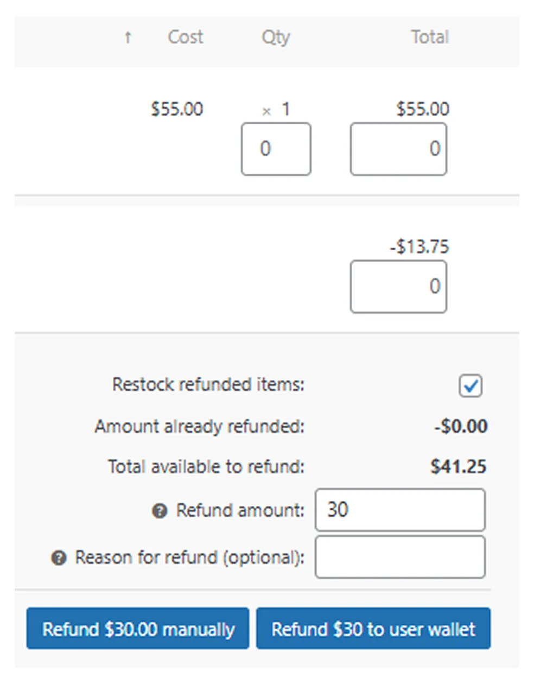Viewport: 534px width, 684px height.
Task: Toggle the Restock refunded items checkbox
Action: [470, 386]
